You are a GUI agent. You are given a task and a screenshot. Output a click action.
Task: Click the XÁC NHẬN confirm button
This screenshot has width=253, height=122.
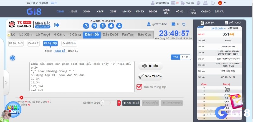coord(151,103)
